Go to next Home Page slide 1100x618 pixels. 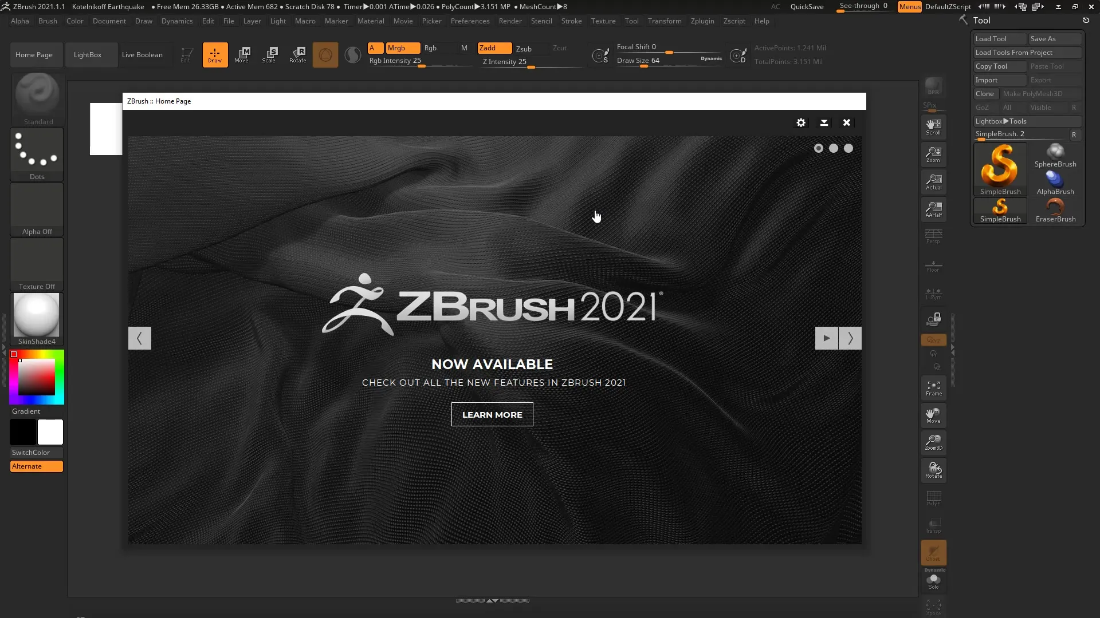850,338
